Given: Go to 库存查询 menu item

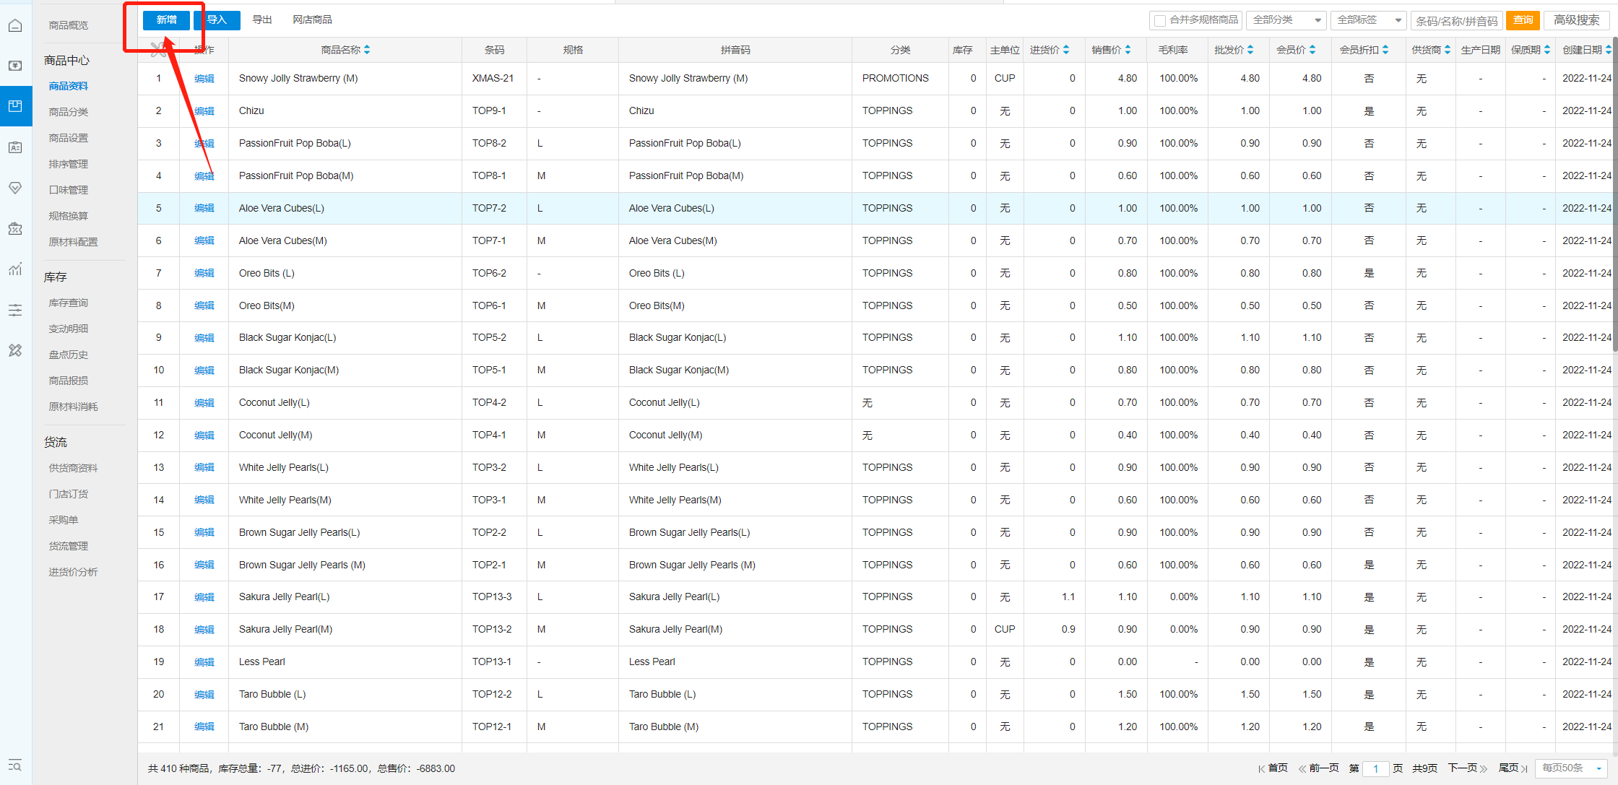Looking at the screenshot, I should (69, 303).
